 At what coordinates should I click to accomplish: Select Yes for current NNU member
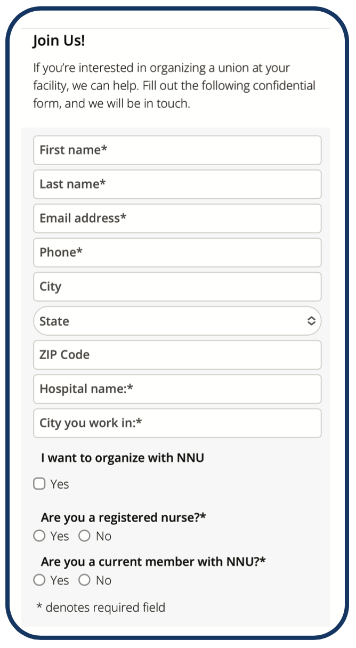39,580
